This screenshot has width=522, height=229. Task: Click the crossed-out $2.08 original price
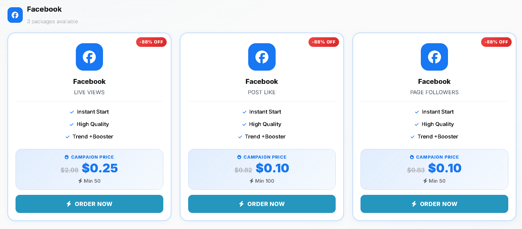tap(69, 170)
